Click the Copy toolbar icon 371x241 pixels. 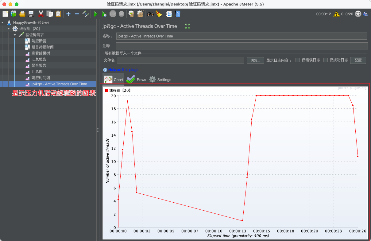tap(50, 14)
